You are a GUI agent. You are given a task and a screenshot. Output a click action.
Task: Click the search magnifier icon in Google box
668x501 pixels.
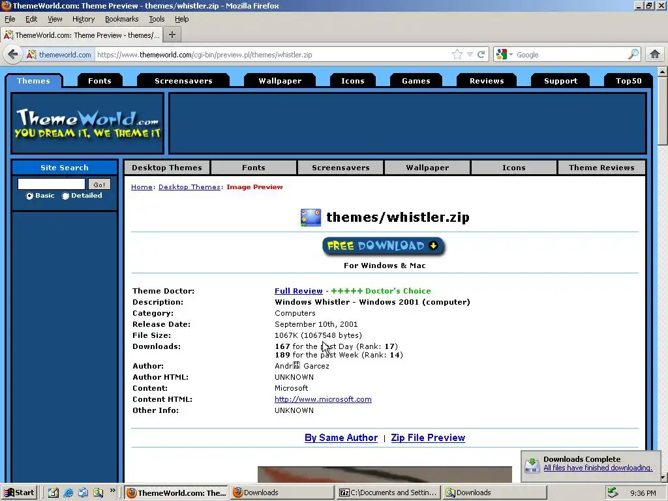[633, 55]
